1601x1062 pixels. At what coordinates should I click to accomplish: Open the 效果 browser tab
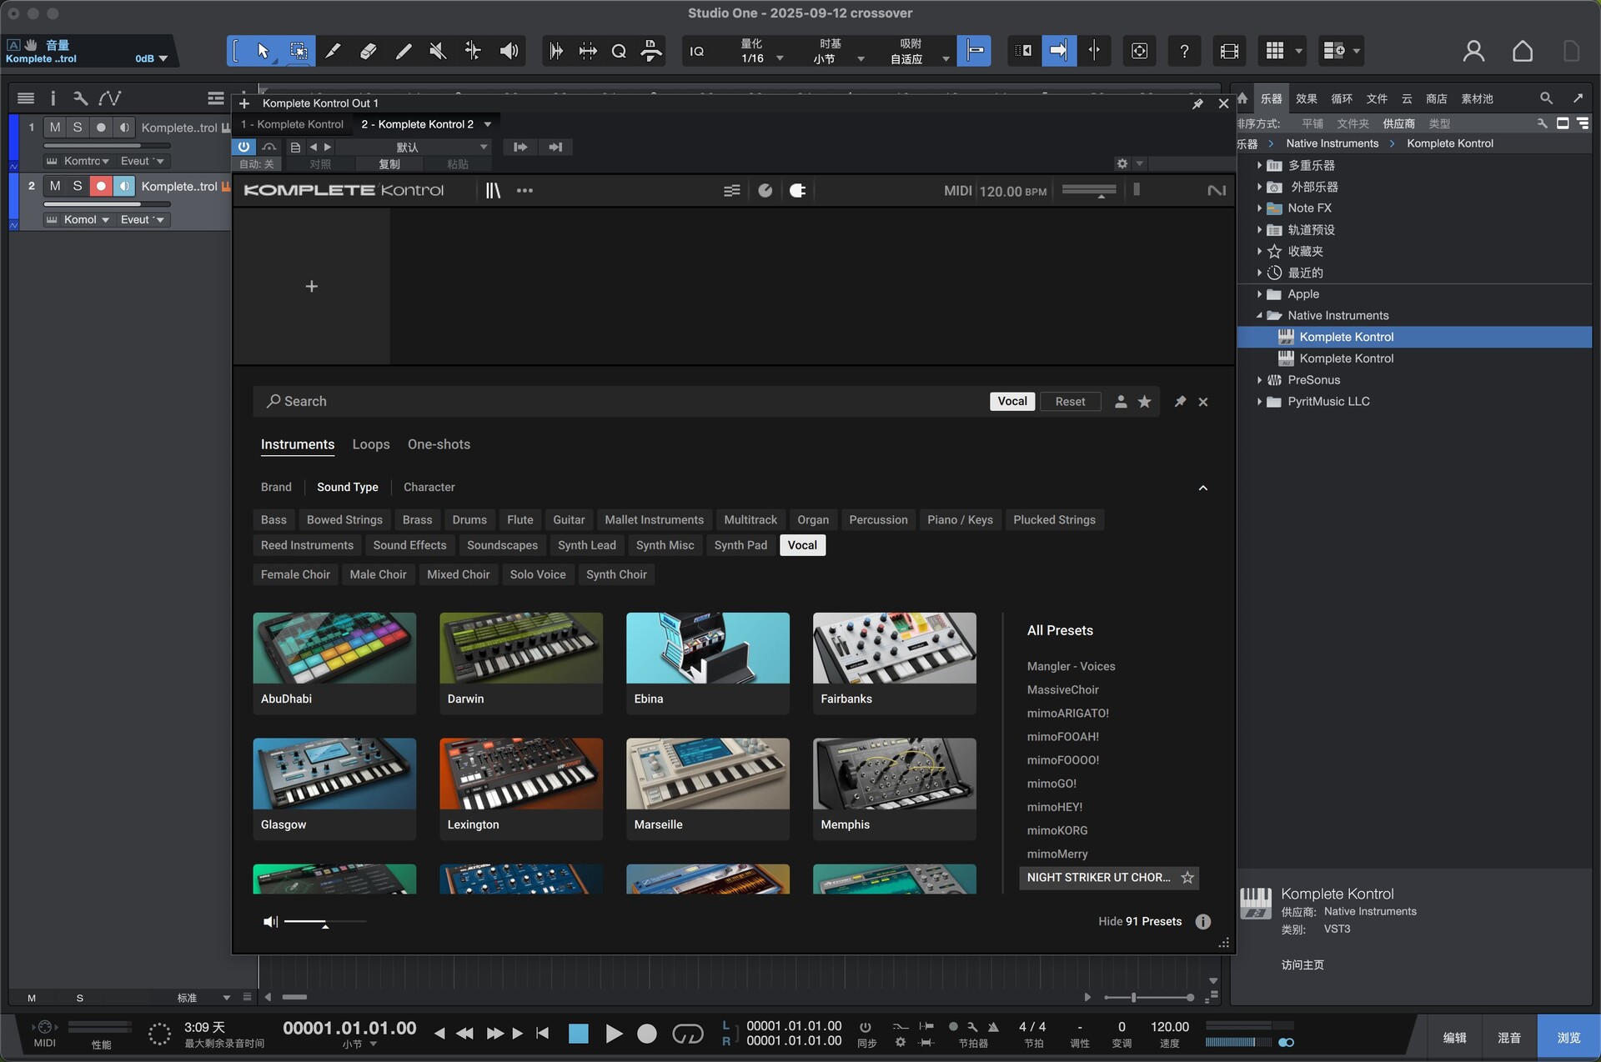click(x=1307, y=98)
